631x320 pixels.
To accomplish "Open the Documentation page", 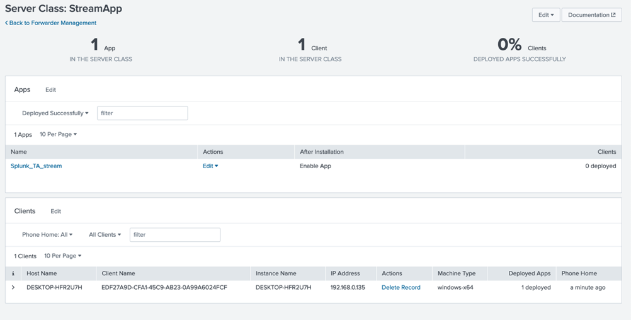I will [x=591, y=14].
